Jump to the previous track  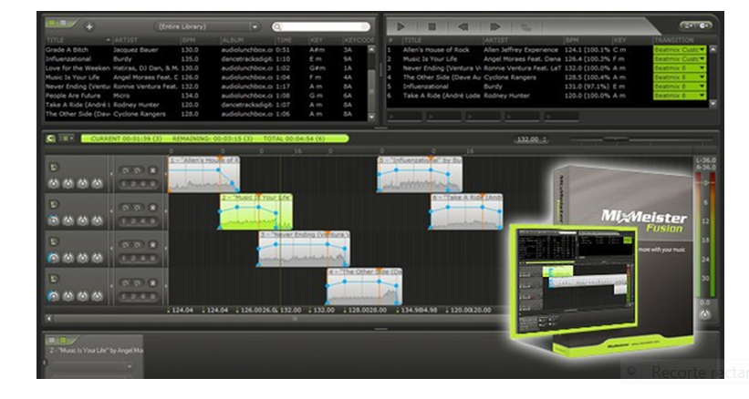pos(463,26)
